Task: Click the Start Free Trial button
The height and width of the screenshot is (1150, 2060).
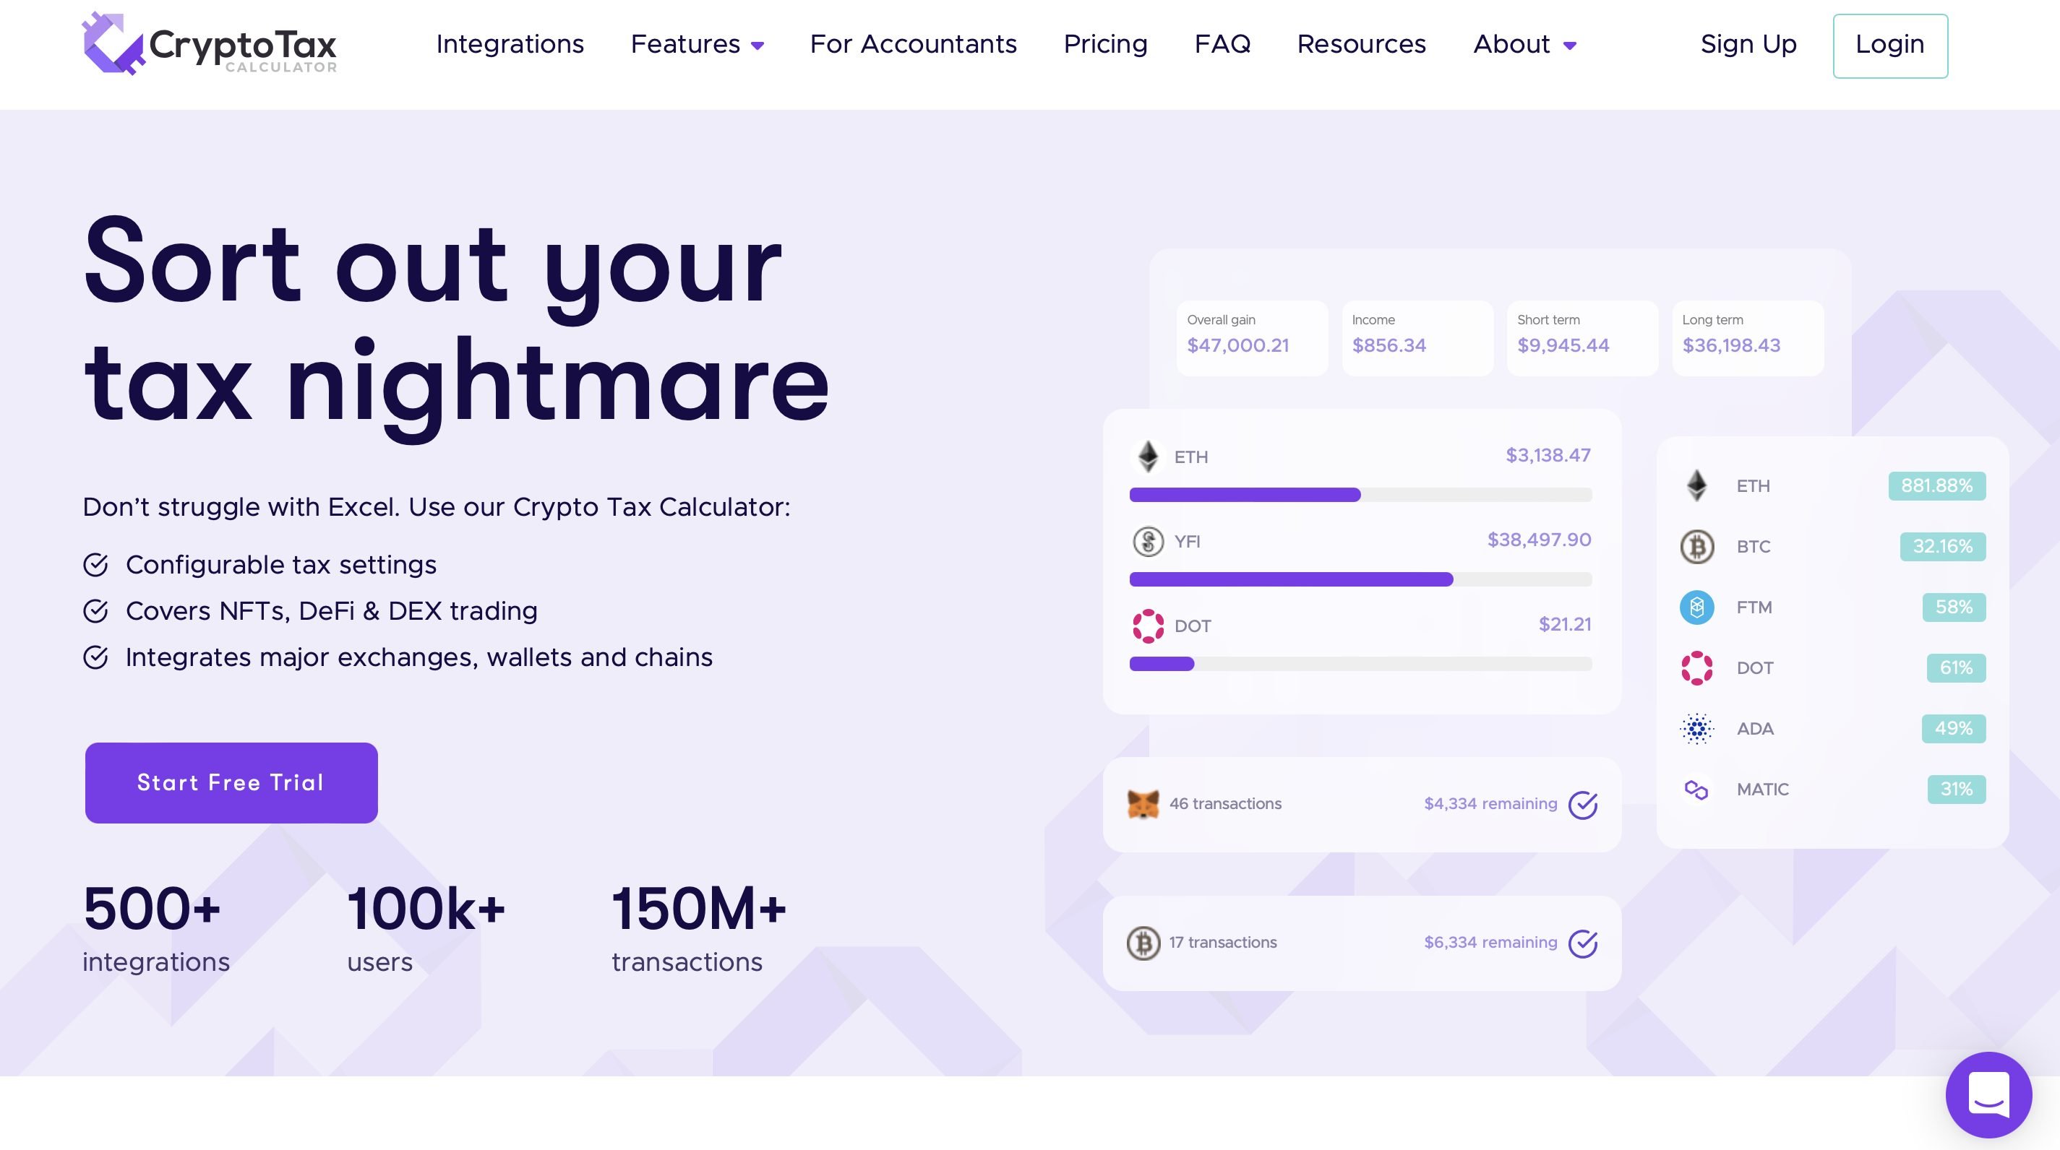Action: 229,782
